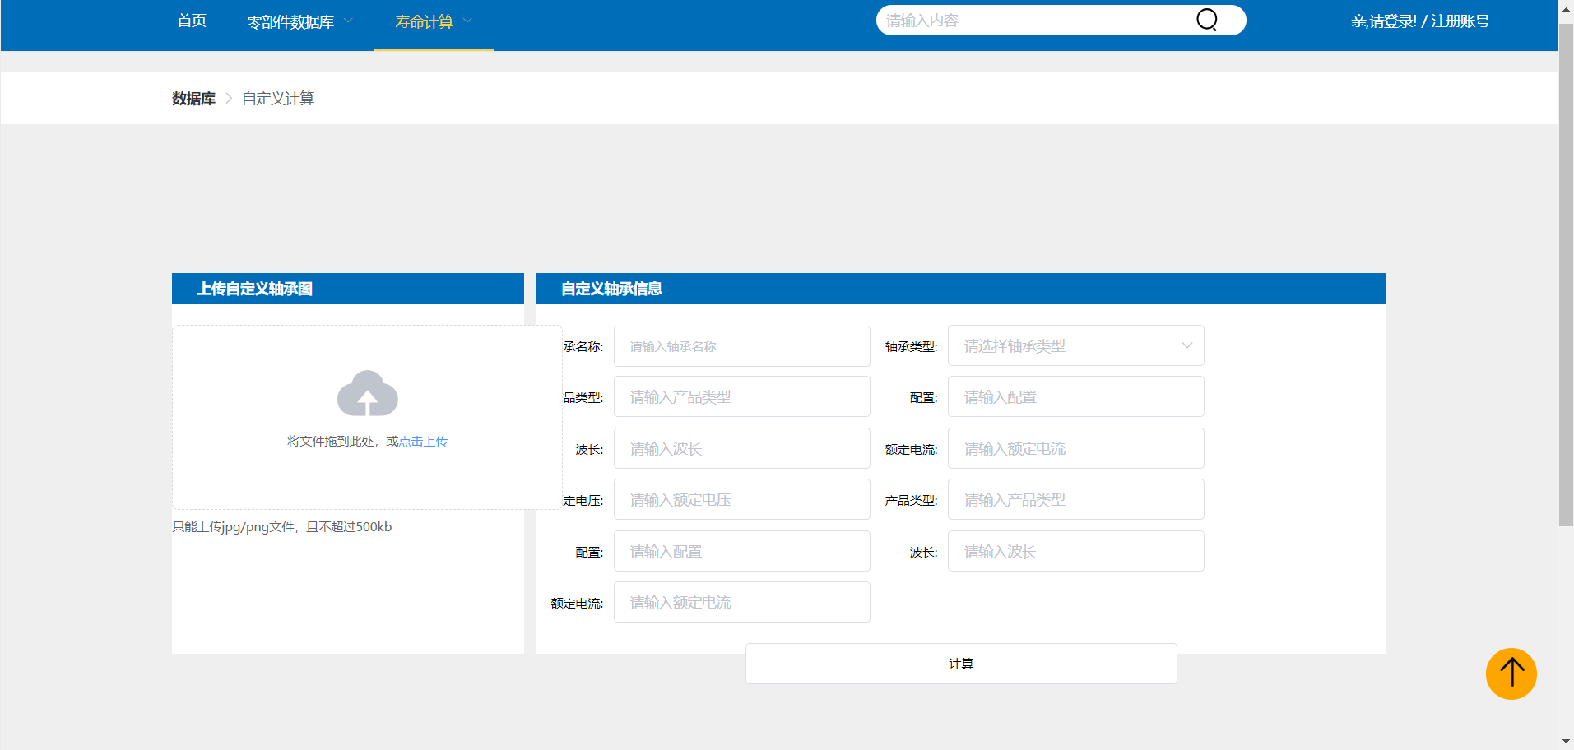Open the 零部件数据库 navigation item

[290, 21]
